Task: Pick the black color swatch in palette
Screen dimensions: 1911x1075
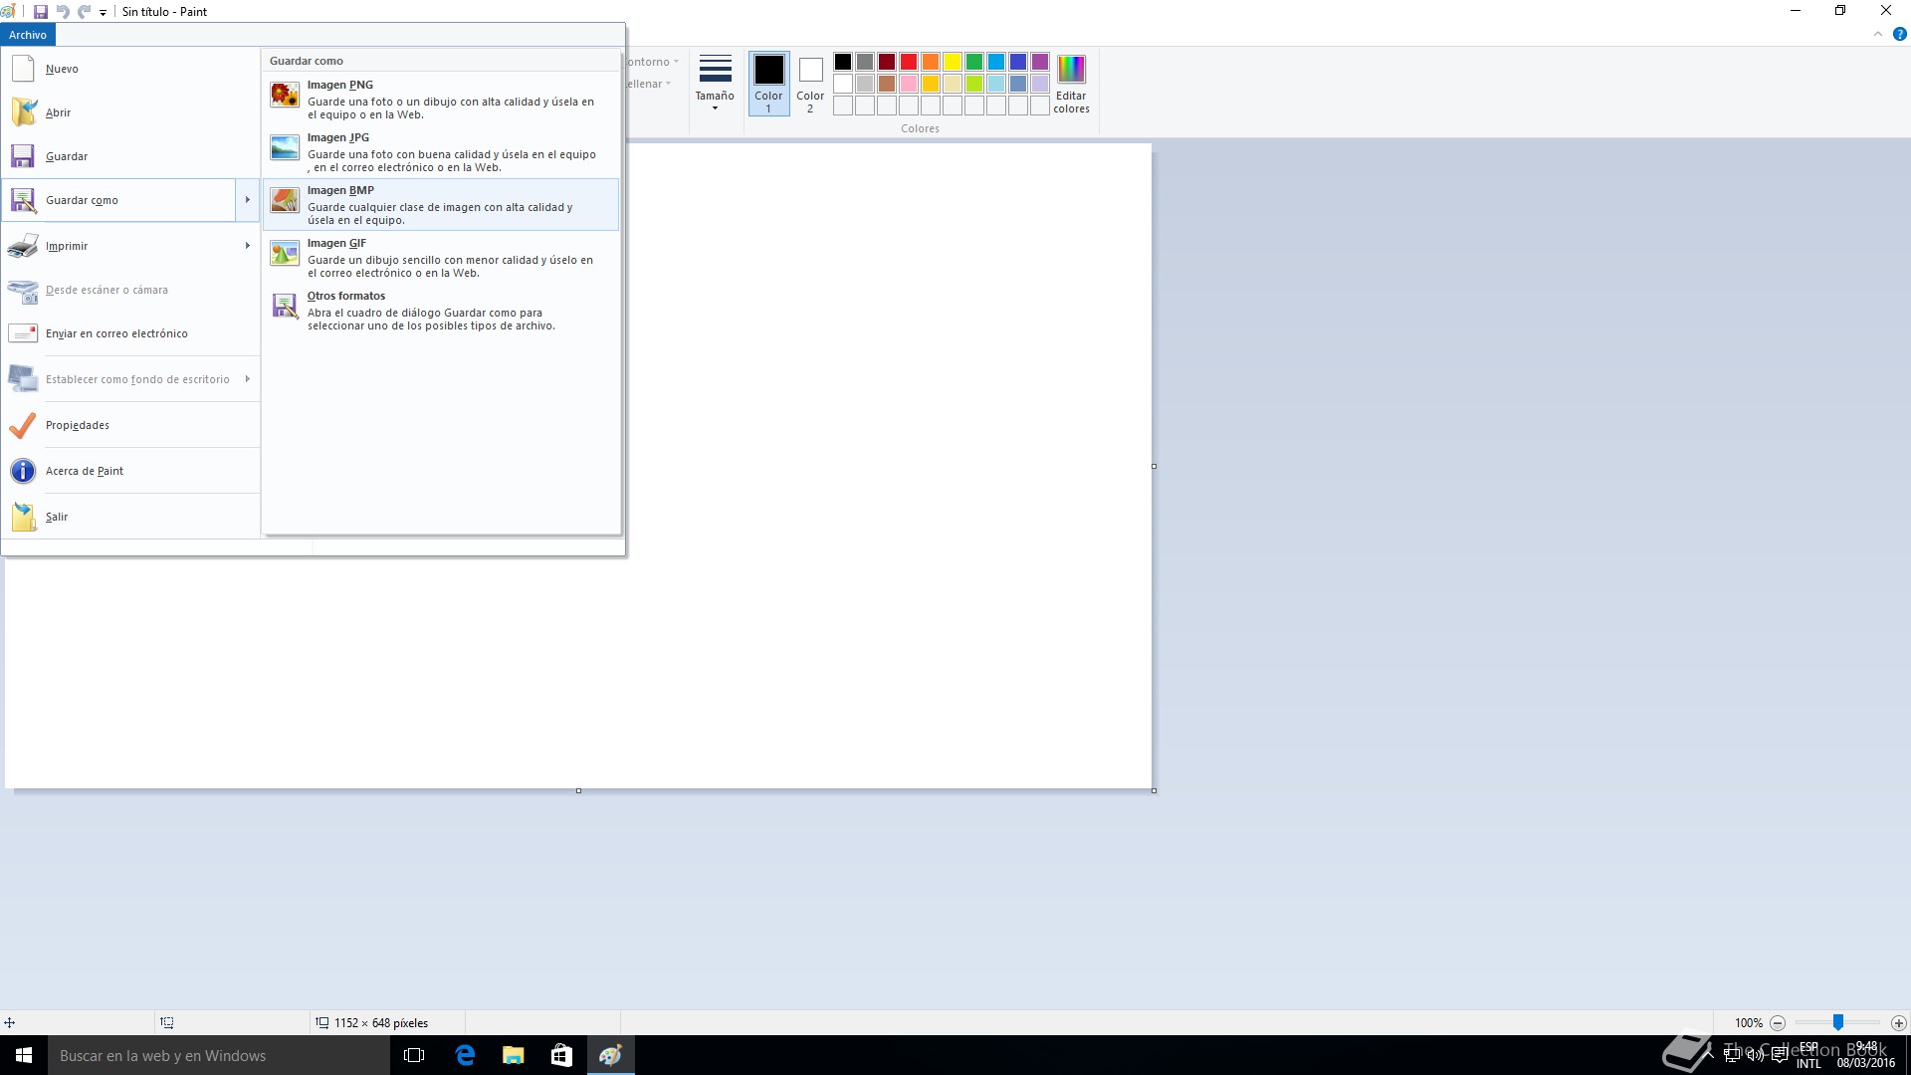Action: [843, 62]
